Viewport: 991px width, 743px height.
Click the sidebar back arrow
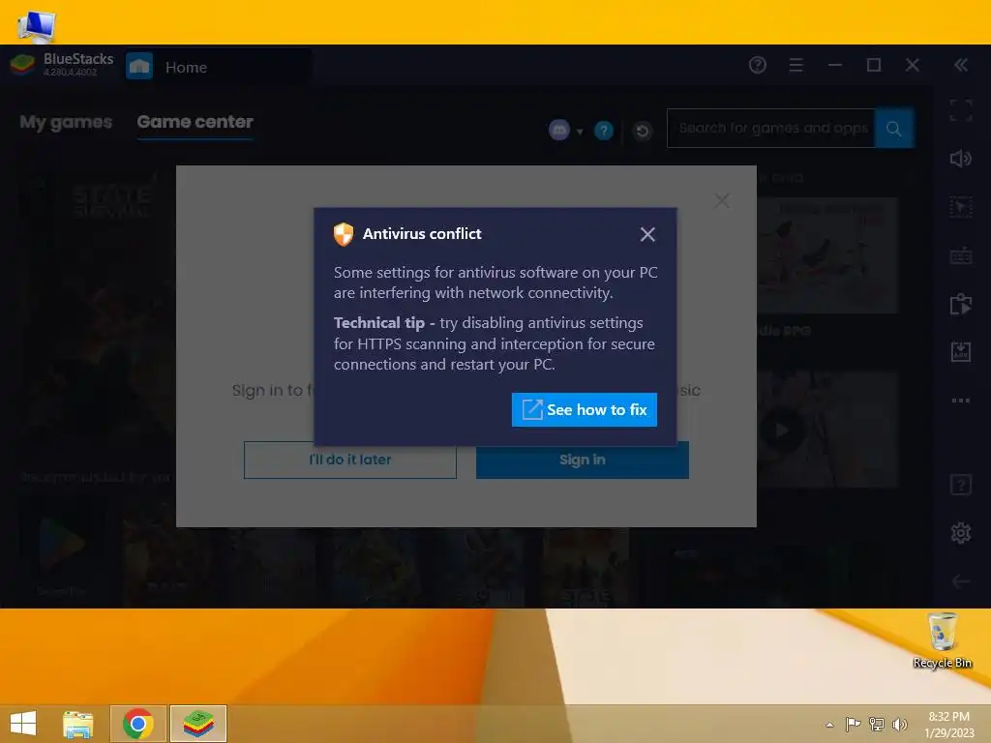[961, 581]
